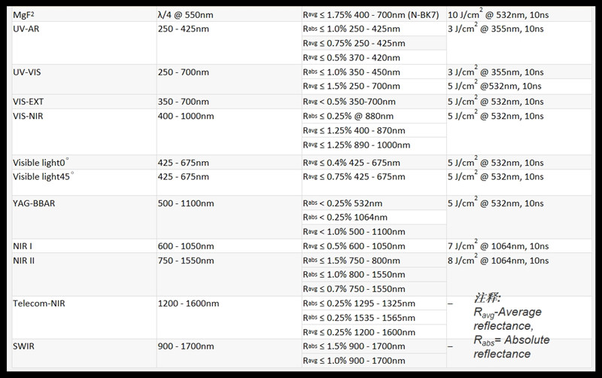
Task: Click the VIS-NIR coating name cell
Action: click(29, 115)
